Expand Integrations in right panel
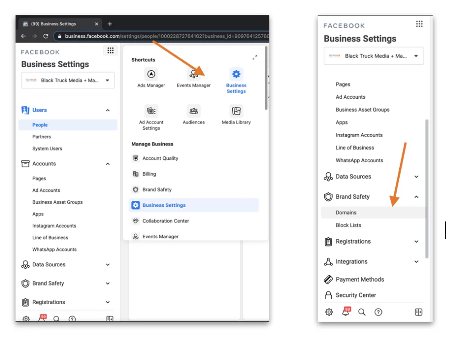Viewport: 462px width, 337px height. 416,262
